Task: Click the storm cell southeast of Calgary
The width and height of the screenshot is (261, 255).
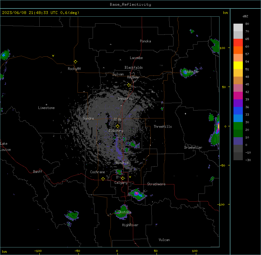Action: [137, 194]
